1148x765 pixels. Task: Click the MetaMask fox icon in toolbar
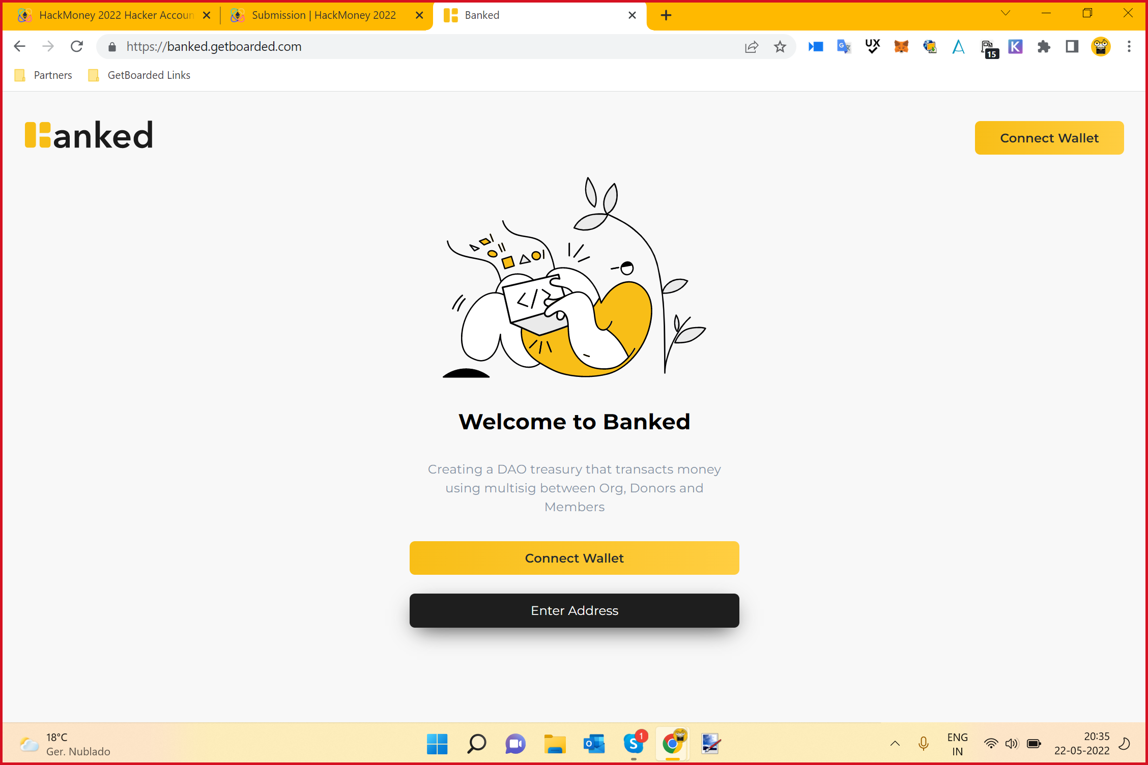tap(900, 46)
